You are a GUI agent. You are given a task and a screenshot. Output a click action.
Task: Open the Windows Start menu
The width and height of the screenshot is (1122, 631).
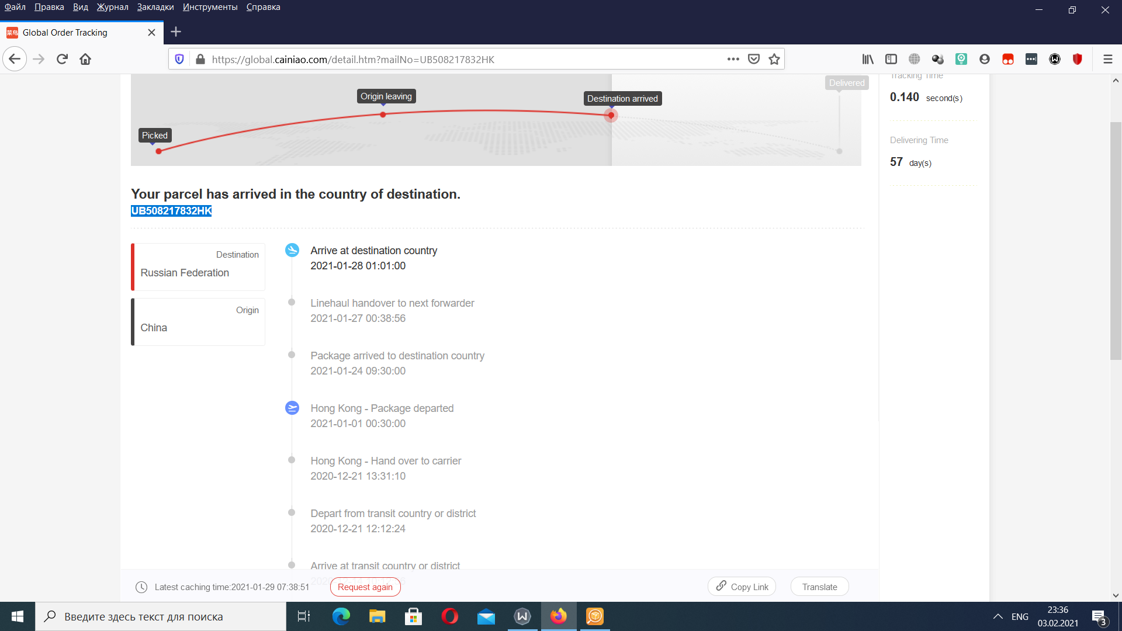(x=18, y=616)
